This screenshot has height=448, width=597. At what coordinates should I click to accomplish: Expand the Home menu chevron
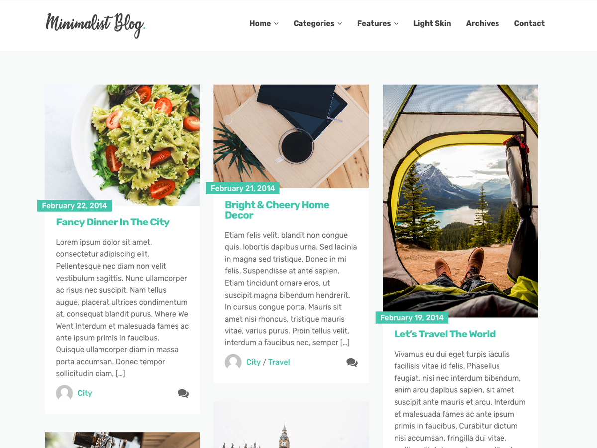pos(276,23)
